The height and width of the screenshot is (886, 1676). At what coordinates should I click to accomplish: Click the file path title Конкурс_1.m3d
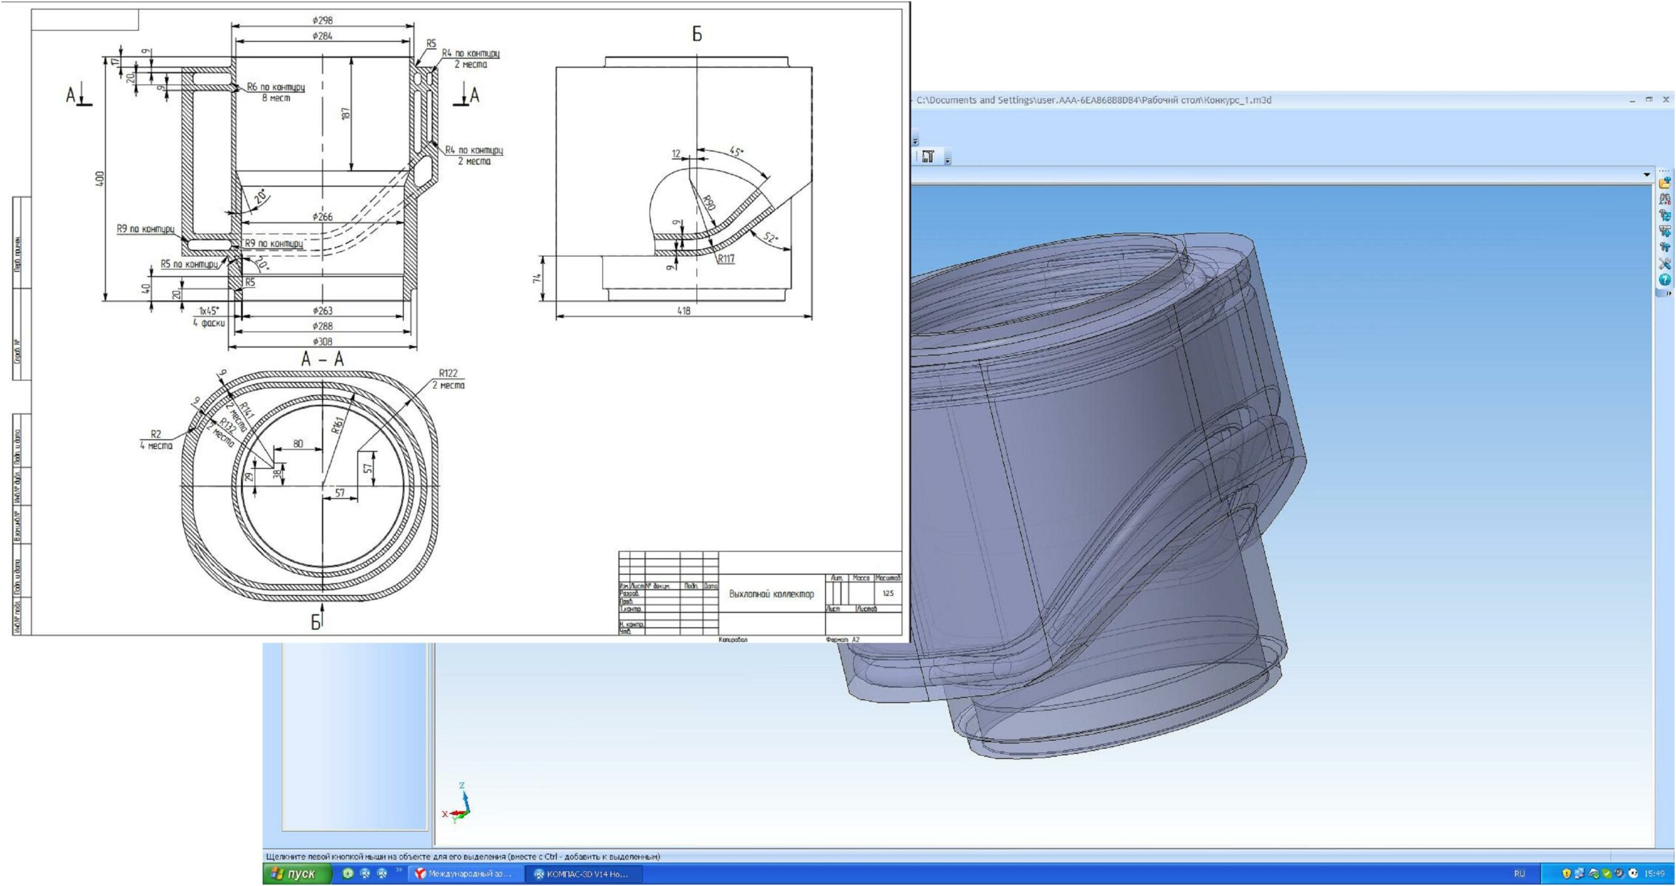coord(1093,100)
